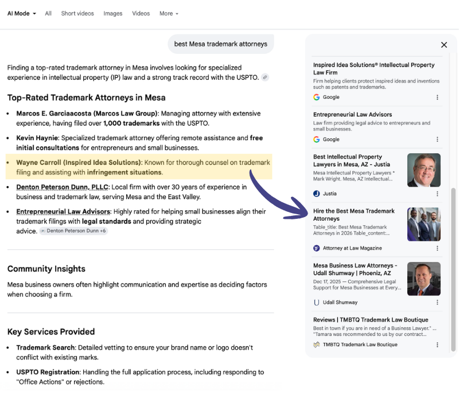Image resolution: width=459 pixels, height=402 pixels.
Task: Click the Justia result portrait thumbnail
Action: click(x=424, y=170)
